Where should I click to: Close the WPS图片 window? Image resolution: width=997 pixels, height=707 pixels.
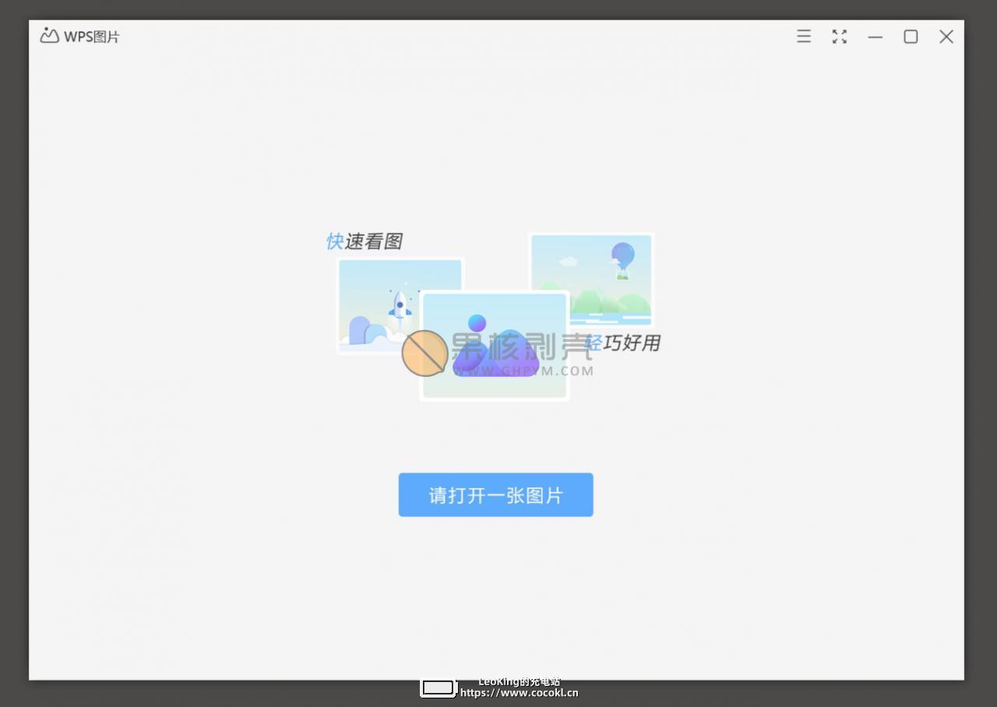click(946, 37)
